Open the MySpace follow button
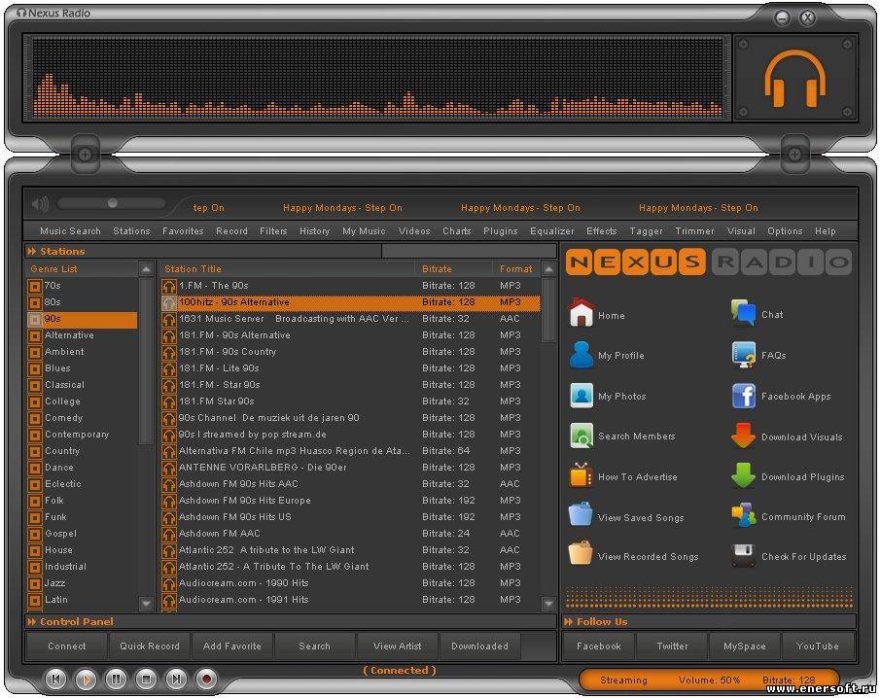881x698 pixels. pos(745,646)
